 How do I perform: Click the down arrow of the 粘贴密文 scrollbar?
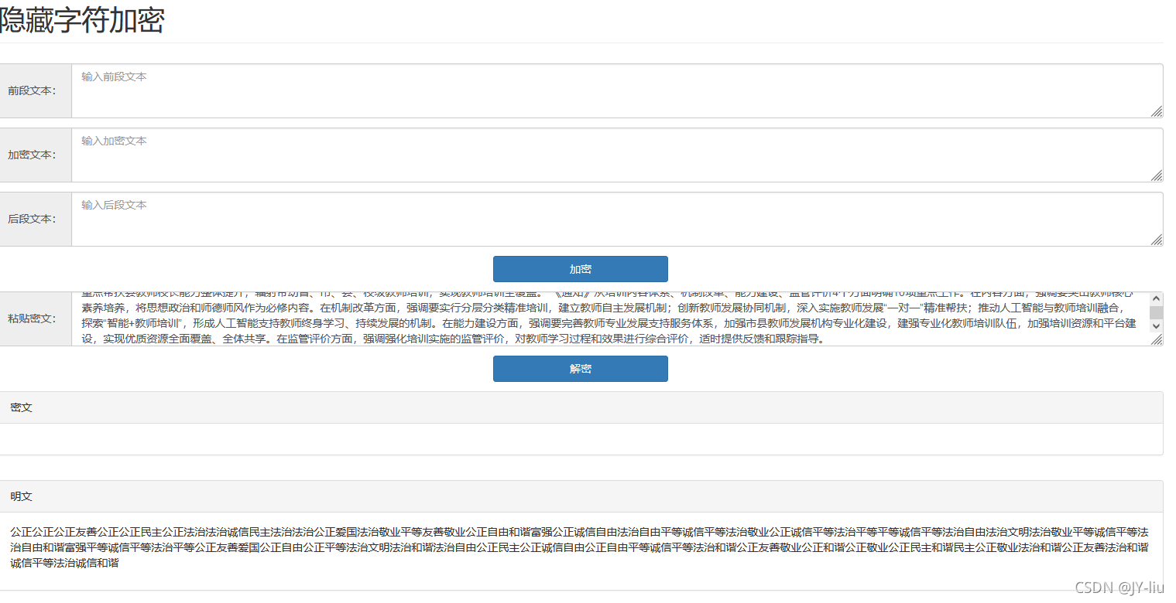point(1156,326)
